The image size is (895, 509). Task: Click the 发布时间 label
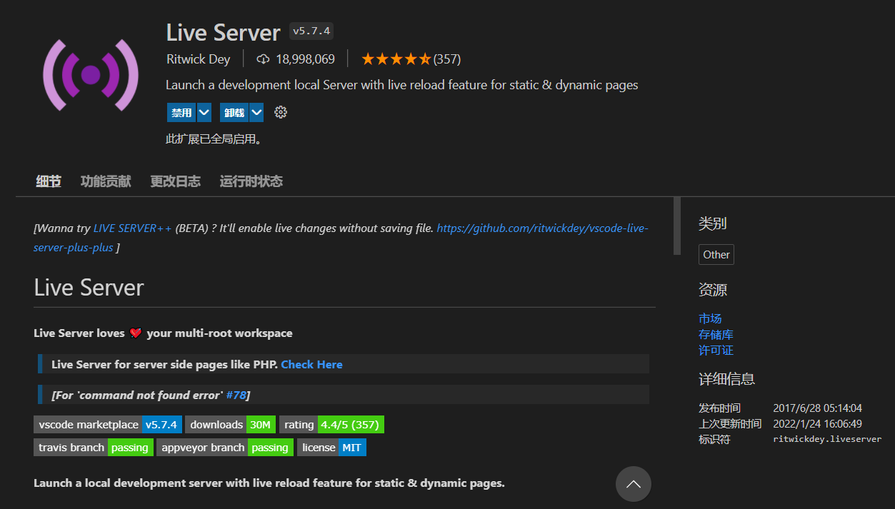tap(719, 408)
